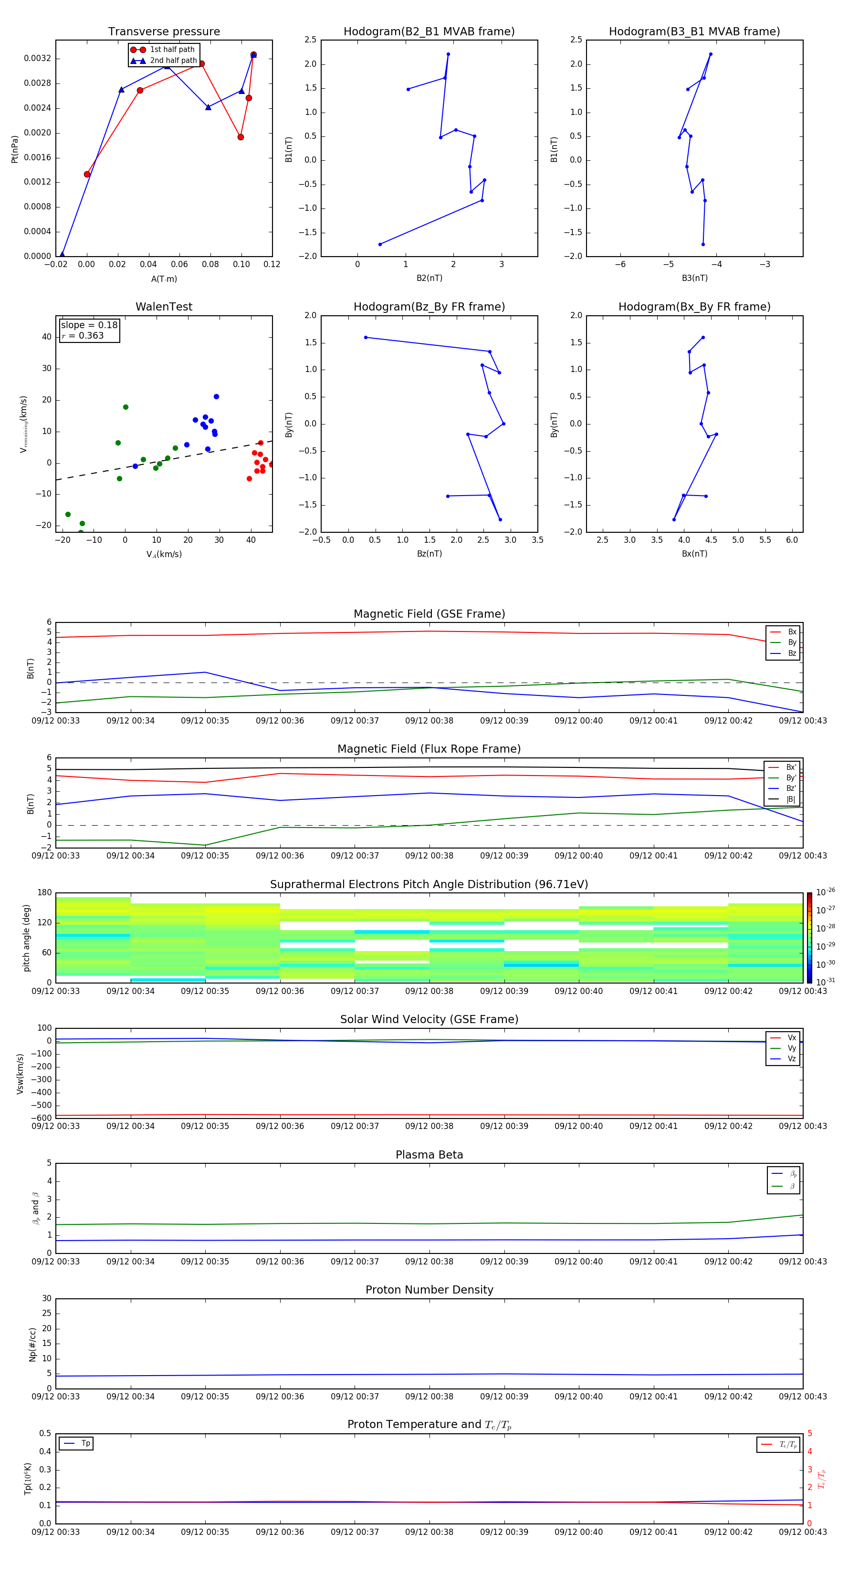Click the "Pt(nPa)" y-axis label
The image size is (859, 1574).
(x=15, y=148)
